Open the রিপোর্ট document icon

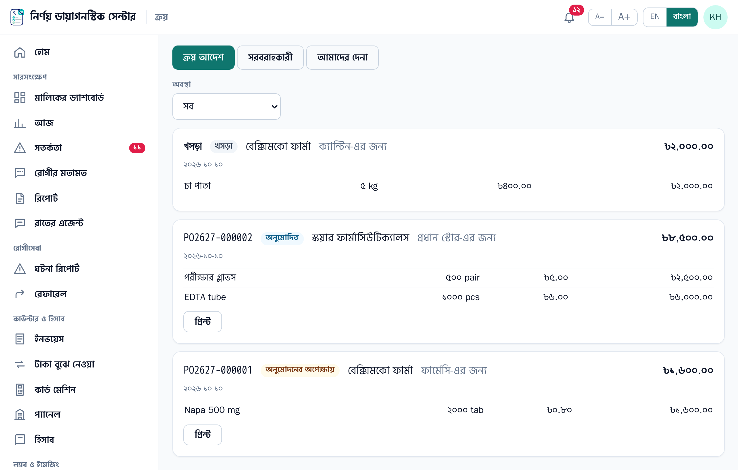(20, 198)
